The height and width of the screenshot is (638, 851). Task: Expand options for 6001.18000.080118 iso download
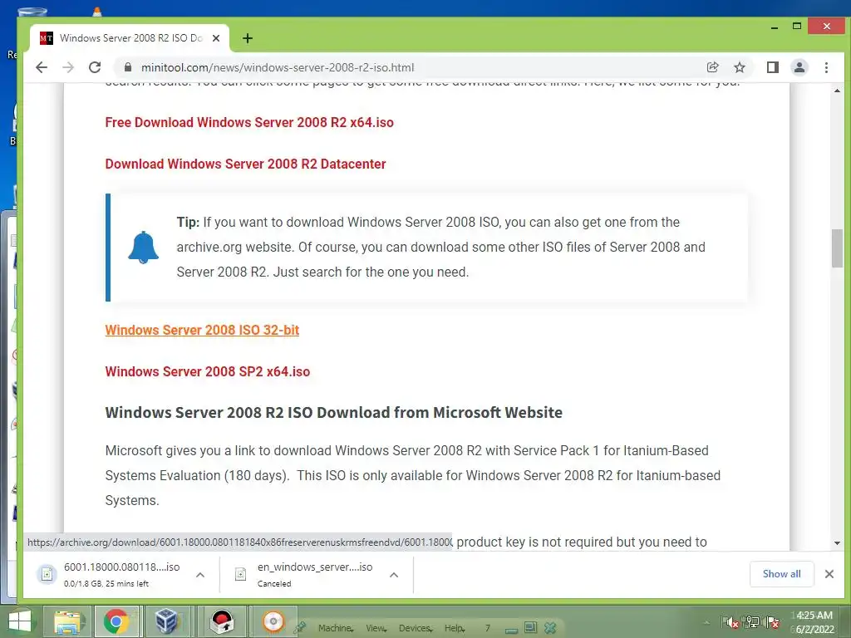200,575
